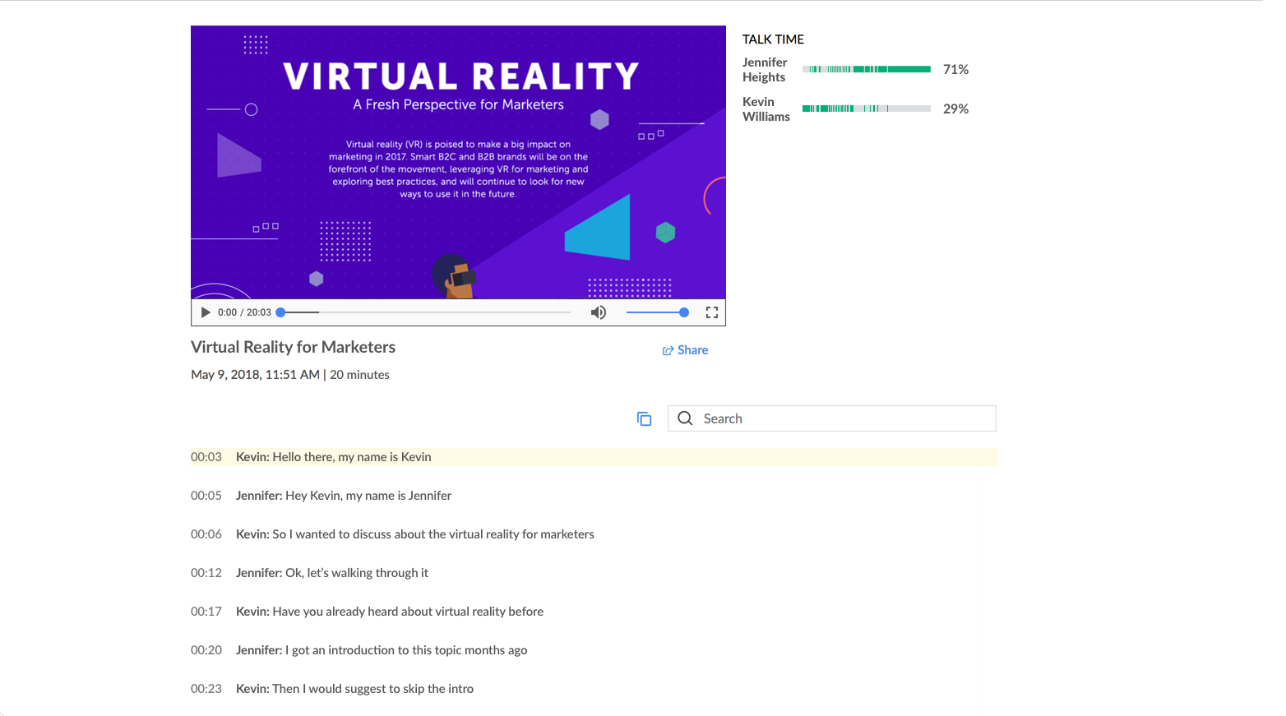Adjust the volume slider to maximum

[x=685, y=312]
